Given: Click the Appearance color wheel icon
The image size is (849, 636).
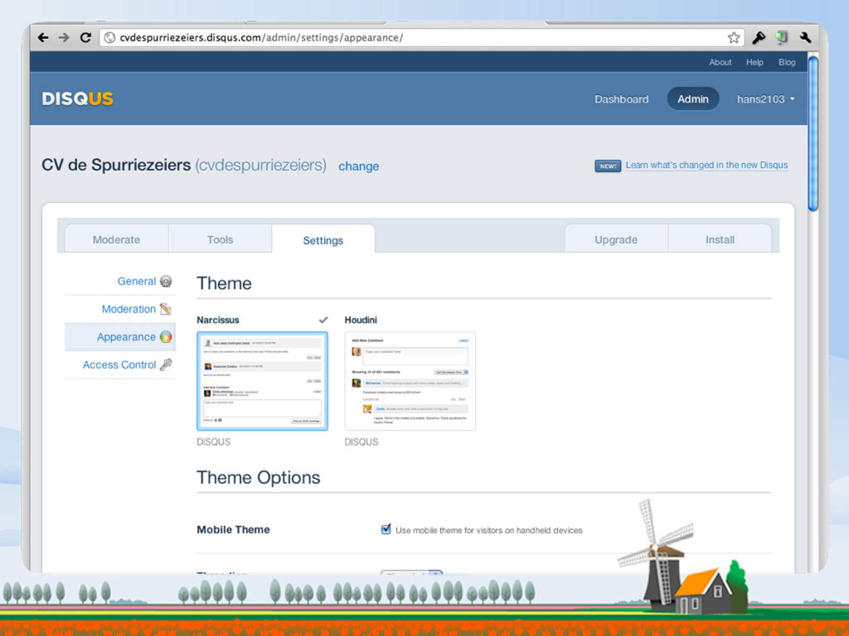Looking at the screenshot, I should click(166, 337).
